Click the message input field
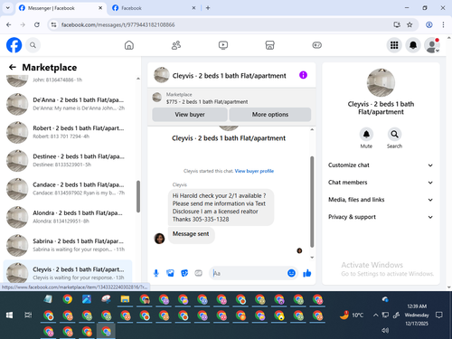This screenshot has width=452, height=339. (249, 273)
